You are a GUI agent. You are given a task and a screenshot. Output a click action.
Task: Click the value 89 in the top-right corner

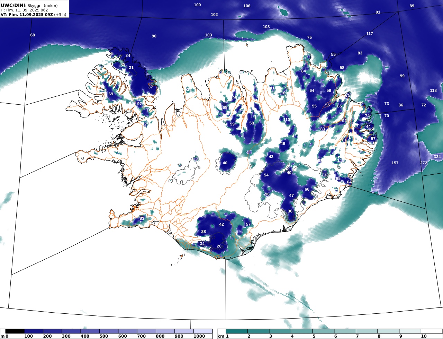[x=412, y=6]
